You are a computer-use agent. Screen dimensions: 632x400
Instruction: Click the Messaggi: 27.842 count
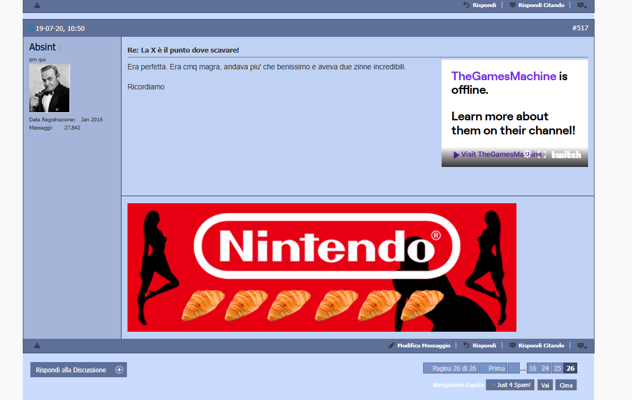coord(54,128)
